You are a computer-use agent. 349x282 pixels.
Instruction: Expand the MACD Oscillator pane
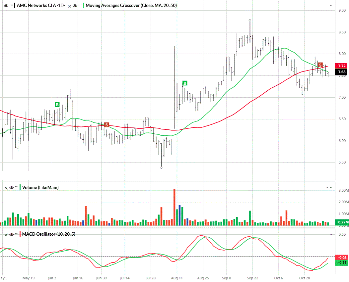(x=330, y=234)
